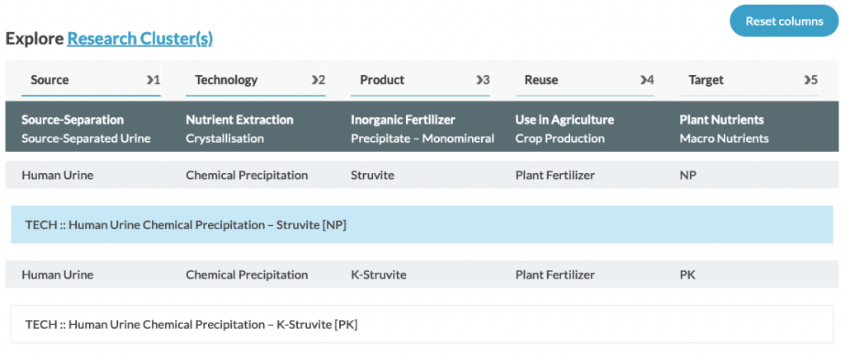This screenshot has width=845, height=357.
Task: Click the Reset columns button
Action: pos(784,21)
